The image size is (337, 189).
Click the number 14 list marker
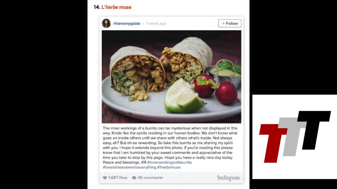(x=97, y=7)
